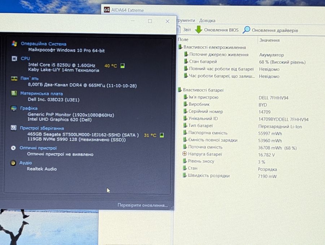The height and width of the screenshot is (245, 325).
Task: Open the Аудіо section link
Action: click(26, 163)
